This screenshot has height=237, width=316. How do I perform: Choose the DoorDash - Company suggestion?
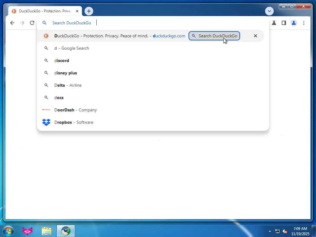(150, 110)
